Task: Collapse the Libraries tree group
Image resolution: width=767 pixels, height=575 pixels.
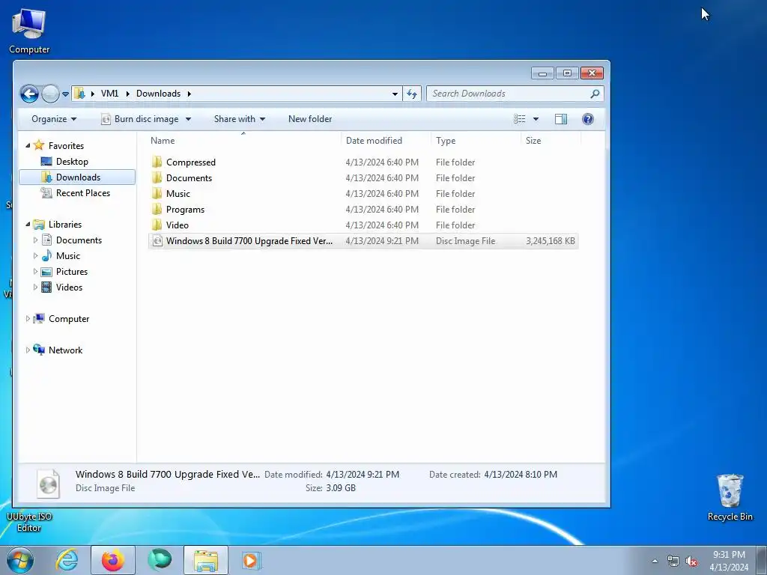Action: [28, 225]
